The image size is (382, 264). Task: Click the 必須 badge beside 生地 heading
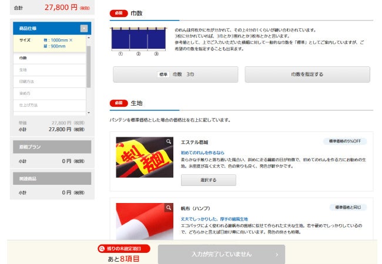(x=119, y=103)
